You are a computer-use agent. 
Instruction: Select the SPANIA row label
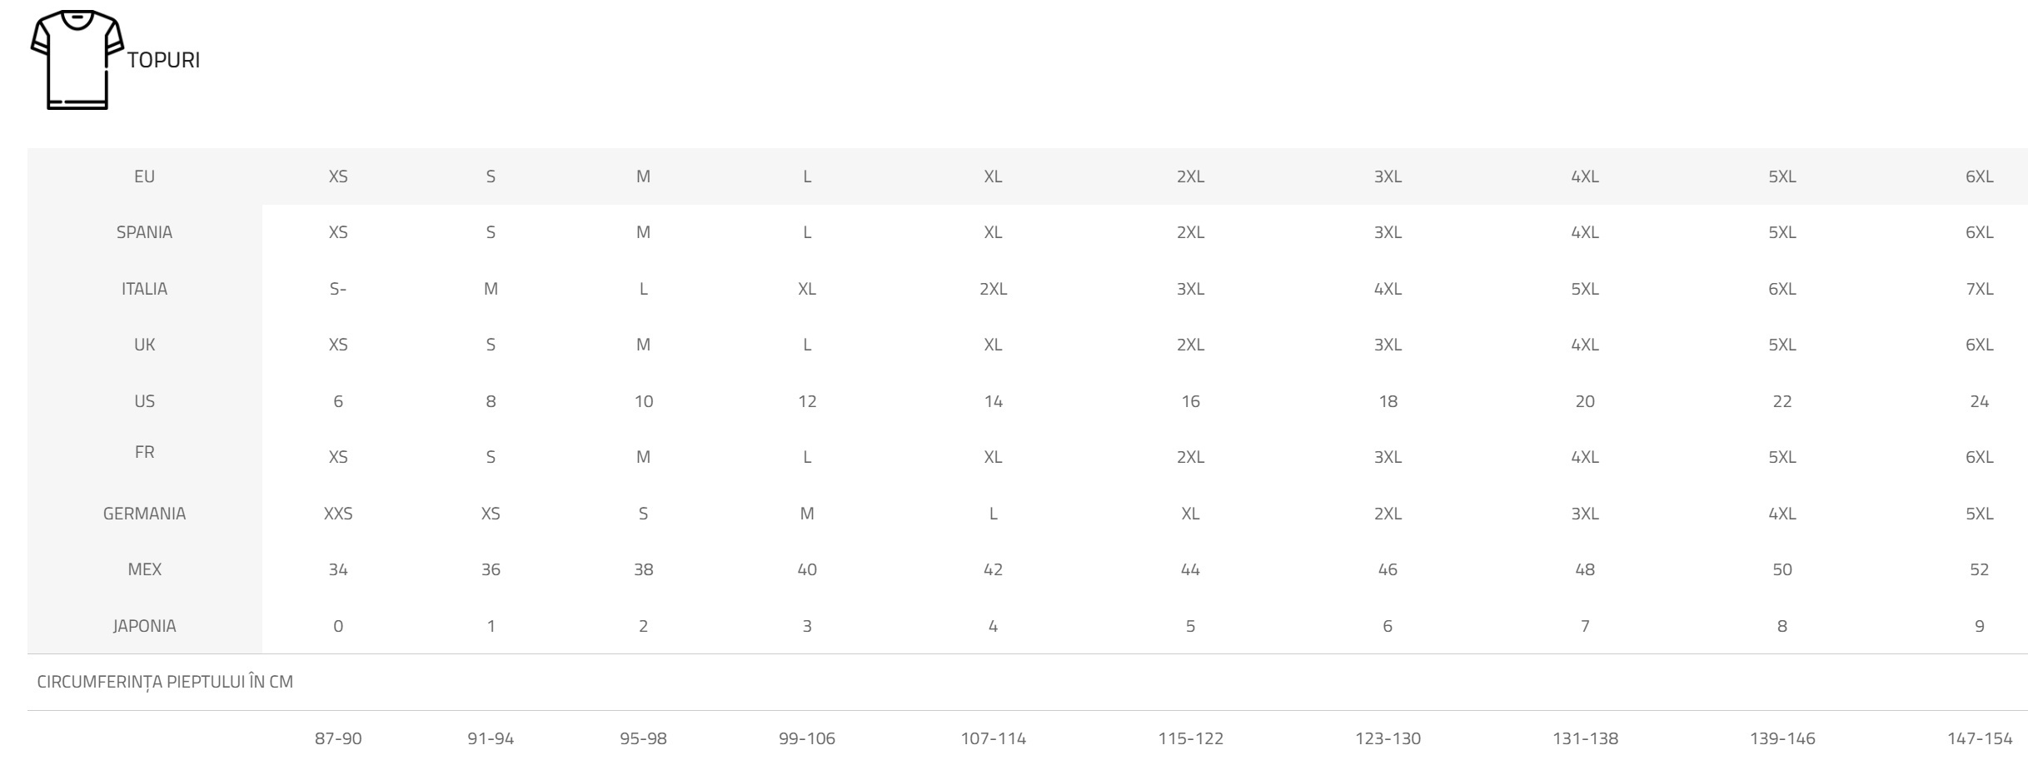pyautogui.click(x=144, y=232)
